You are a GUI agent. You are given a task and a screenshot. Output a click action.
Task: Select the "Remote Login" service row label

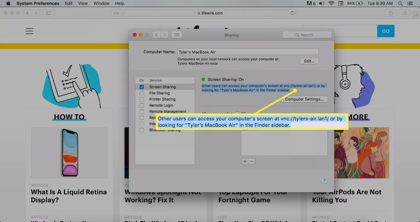tap(161, 105)
